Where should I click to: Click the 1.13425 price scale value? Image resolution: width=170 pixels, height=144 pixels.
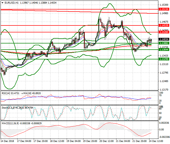(x=164, y=56)
